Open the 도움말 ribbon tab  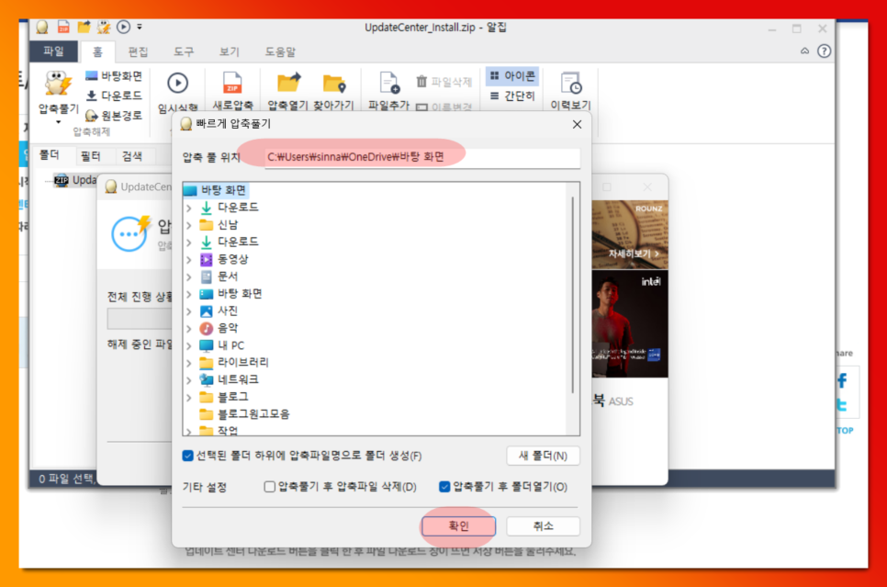[x=280, y=52]
